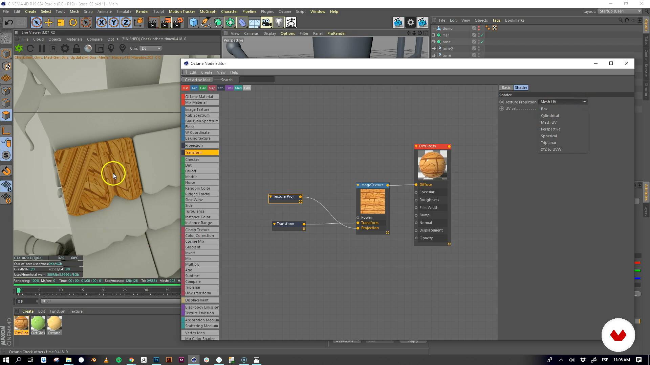Click the OctGlossy node material preview
650x365 pixels.
click(432, 165)
